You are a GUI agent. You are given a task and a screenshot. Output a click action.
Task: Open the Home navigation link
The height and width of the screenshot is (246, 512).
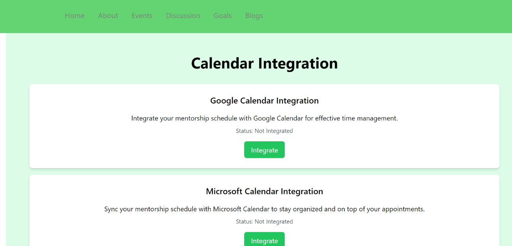click(x=75, y=16)
